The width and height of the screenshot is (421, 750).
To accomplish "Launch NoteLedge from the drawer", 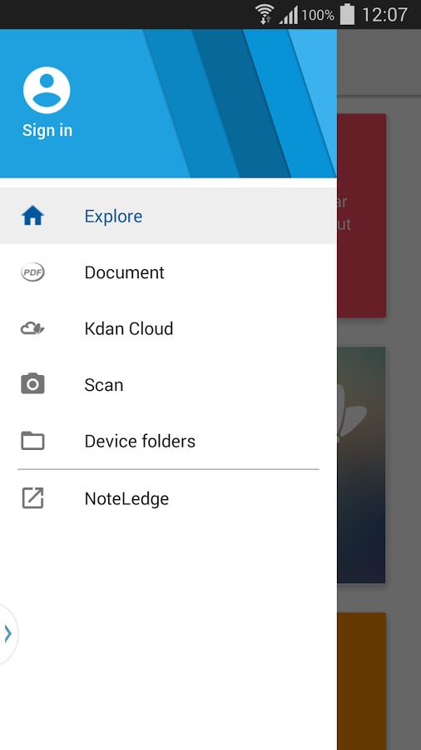I will tap(168, 498).
